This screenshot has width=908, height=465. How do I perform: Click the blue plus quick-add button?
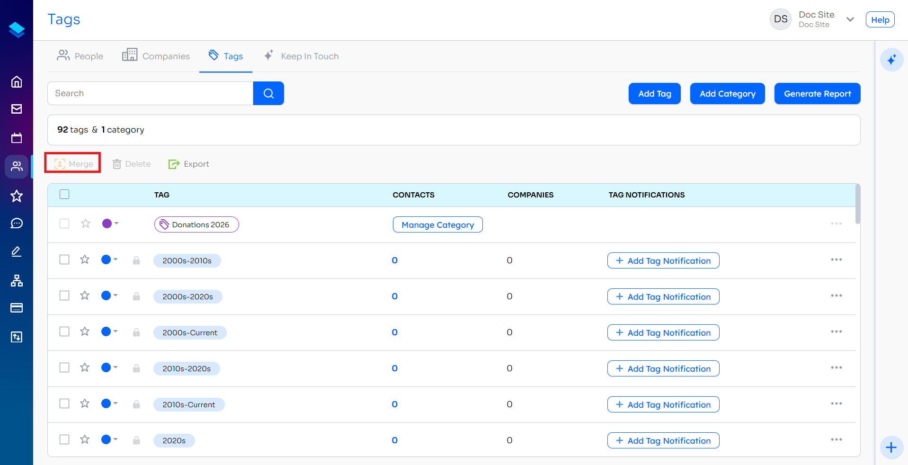click(x=891, y=447)
